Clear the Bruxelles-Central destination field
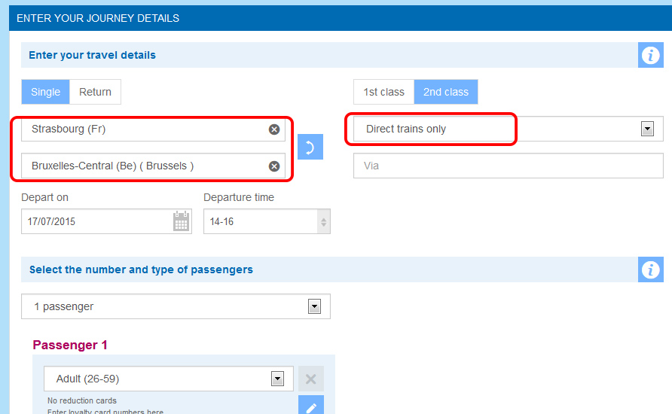This screenshot has width=672, height=414. 274,166
